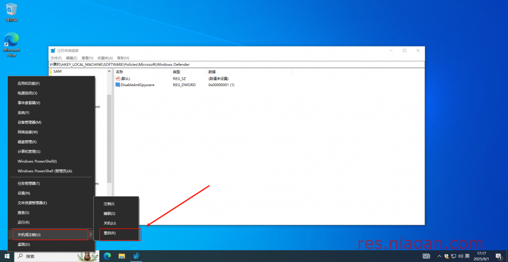Select the REG_DWORD type cell
The width and height of the screenshot is (508, 262).
pyautogui.click(x=185, y=85)
